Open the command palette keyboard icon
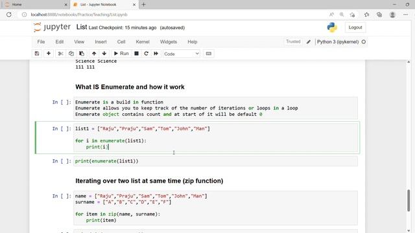Screen dimensions: 415x233 tap(209, 54)
